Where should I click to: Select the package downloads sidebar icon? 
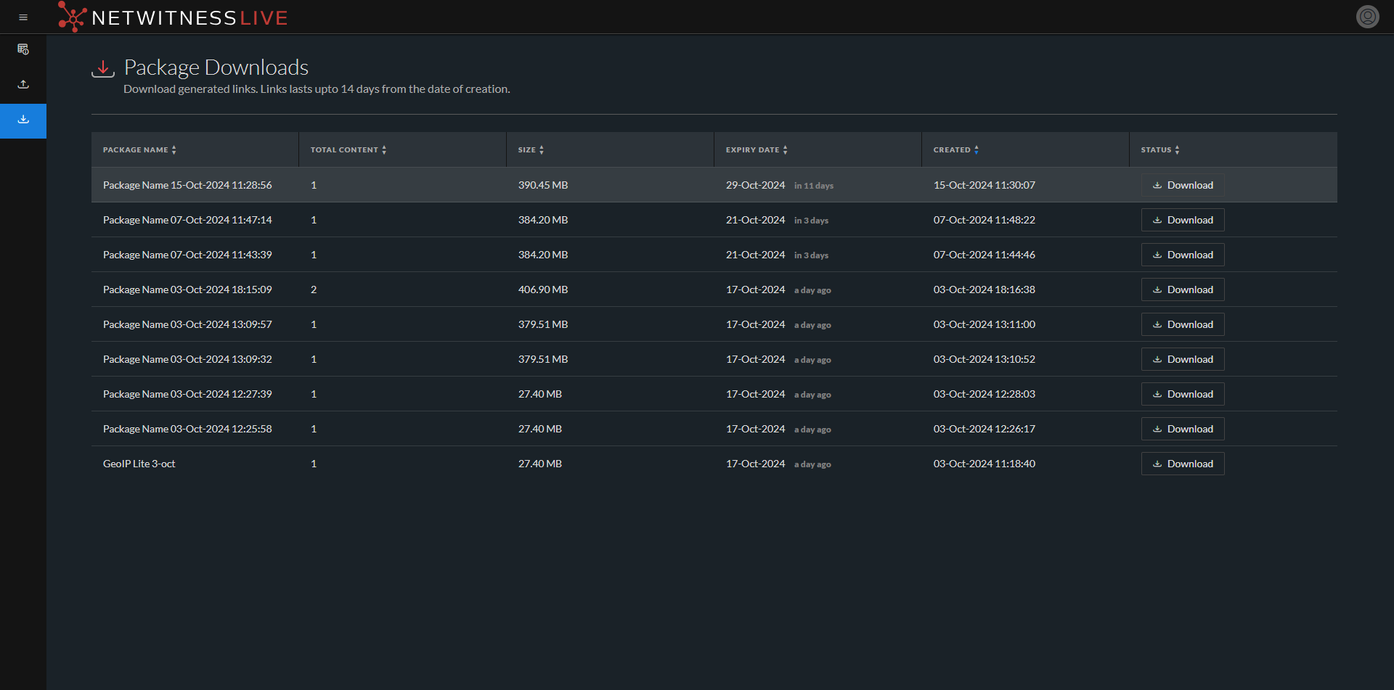click(23, 120)
